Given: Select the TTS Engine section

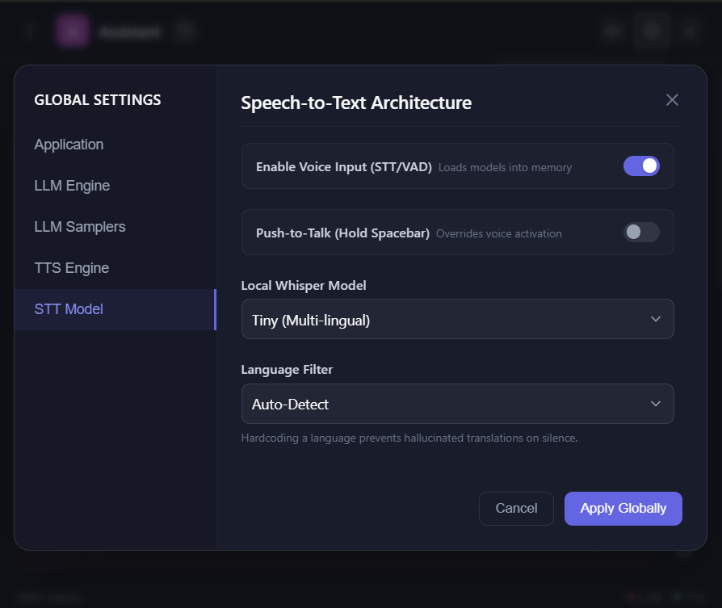Looking at the screenshot, I should tap(71, 268).
